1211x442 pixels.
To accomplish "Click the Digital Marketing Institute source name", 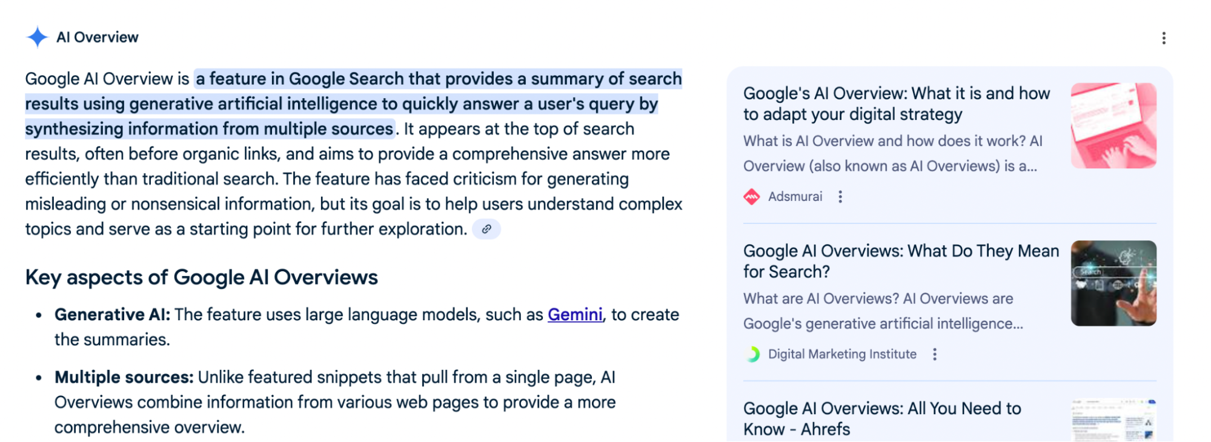I will pos(842,354).
